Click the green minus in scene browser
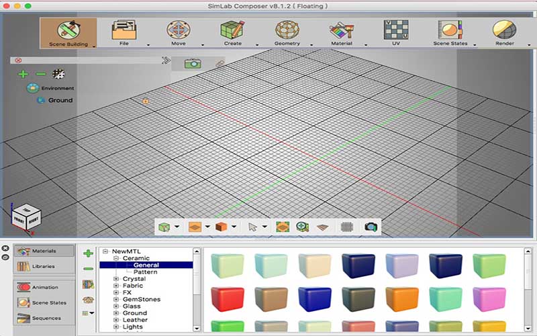 click(x=41, y=74)
